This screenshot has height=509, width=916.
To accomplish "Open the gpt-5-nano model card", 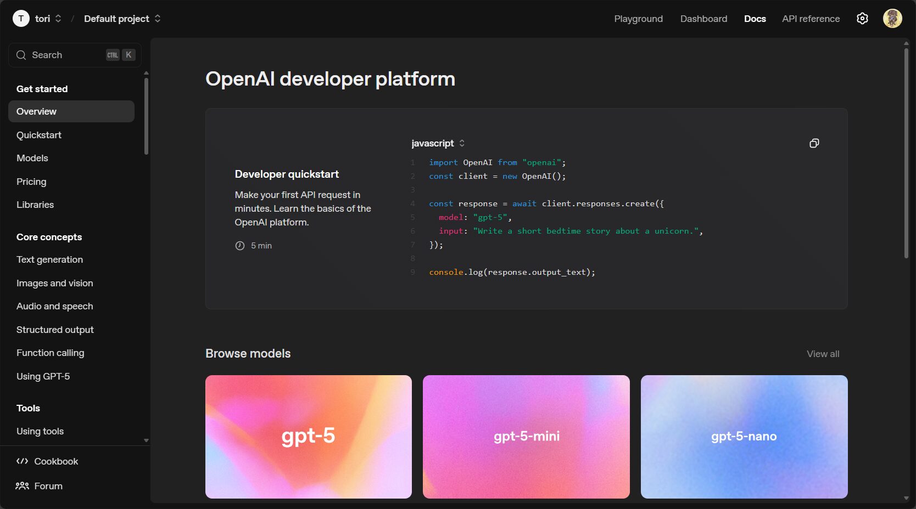I will (744, 437).
